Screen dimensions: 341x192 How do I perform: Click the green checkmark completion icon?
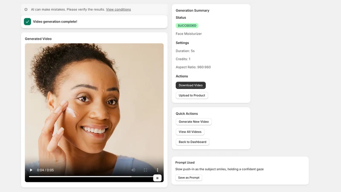click(x=27, y=22)
